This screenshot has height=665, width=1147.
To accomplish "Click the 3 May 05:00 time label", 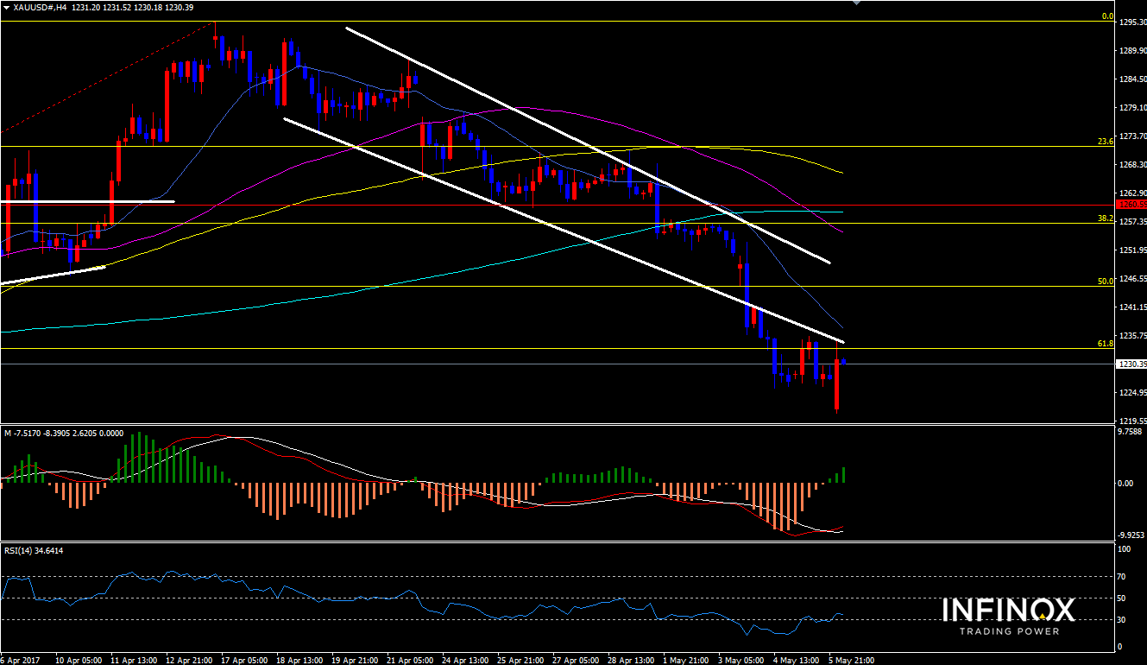I will [741, 660].
